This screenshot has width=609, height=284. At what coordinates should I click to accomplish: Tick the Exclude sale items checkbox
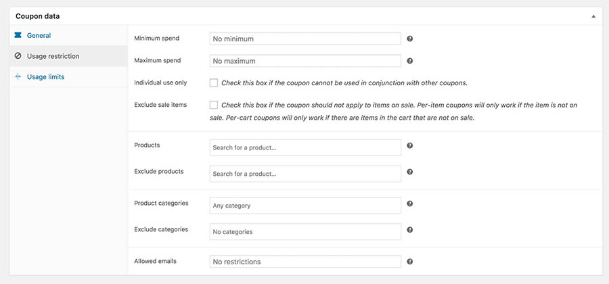(214, 105)
